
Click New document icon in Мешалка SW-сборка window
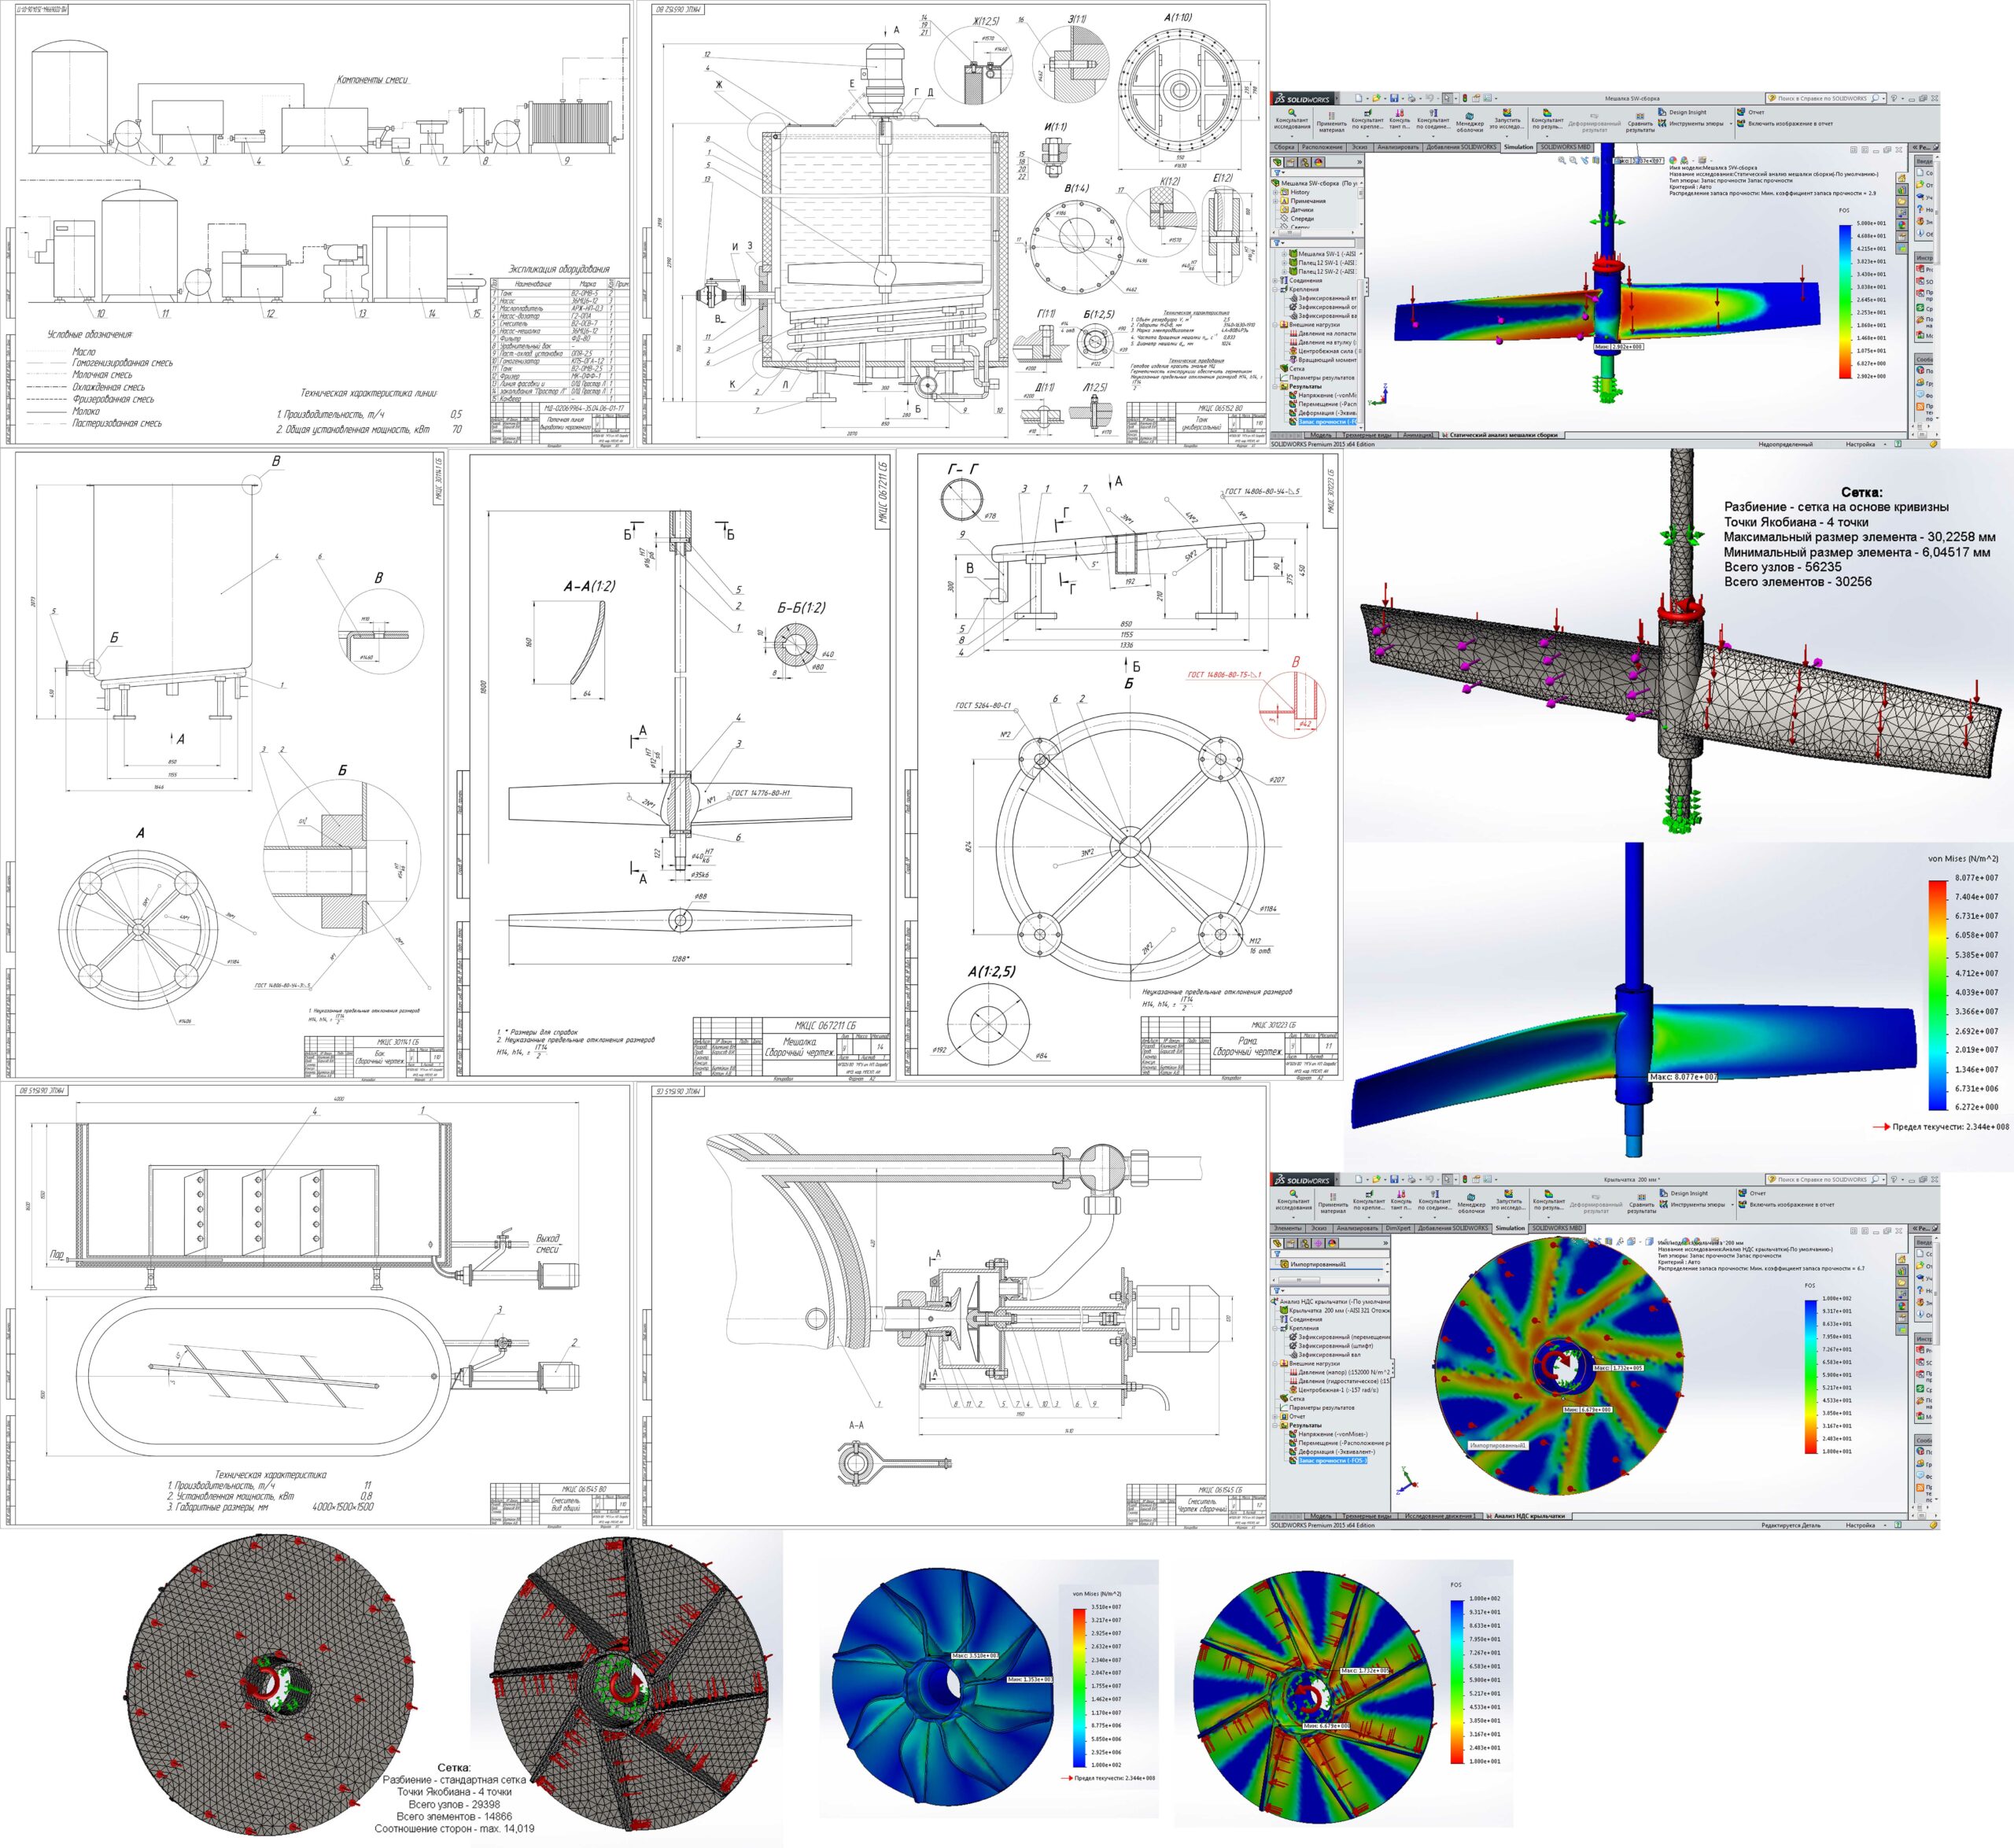[x=1359, y=99]
